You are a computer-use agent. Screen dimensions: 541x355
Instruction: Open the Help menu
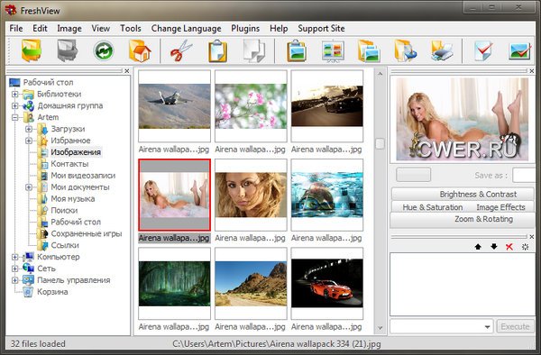coord(279,28)
